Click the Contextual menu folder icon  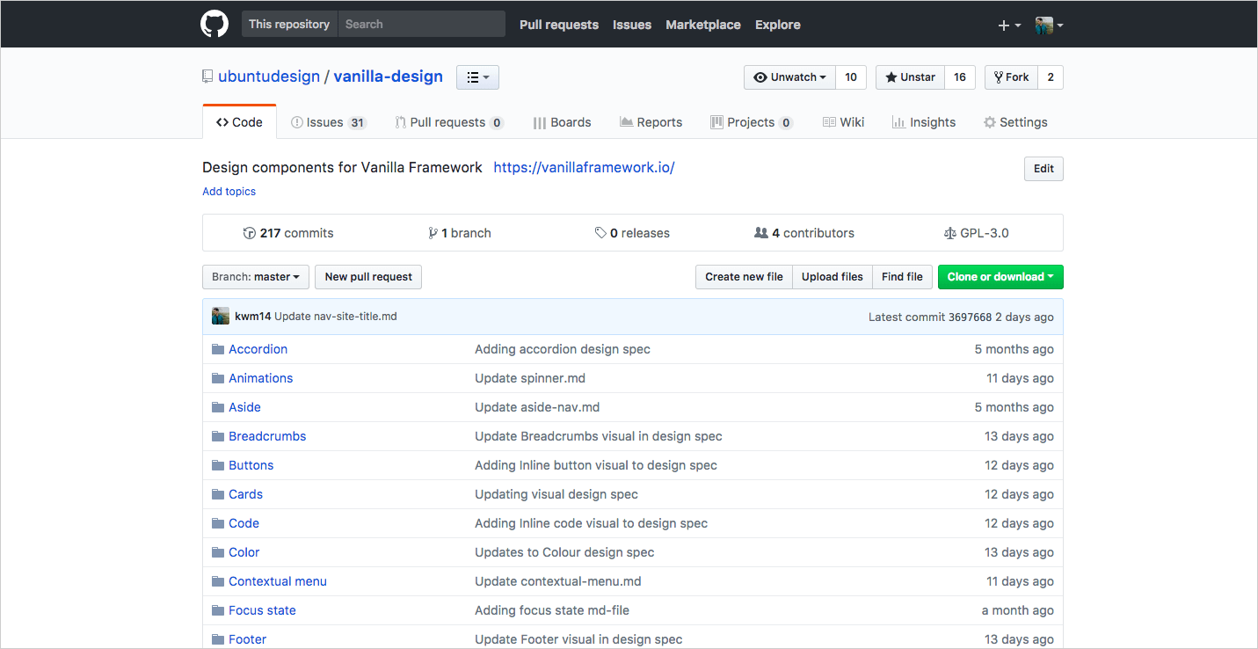[218, 581]
